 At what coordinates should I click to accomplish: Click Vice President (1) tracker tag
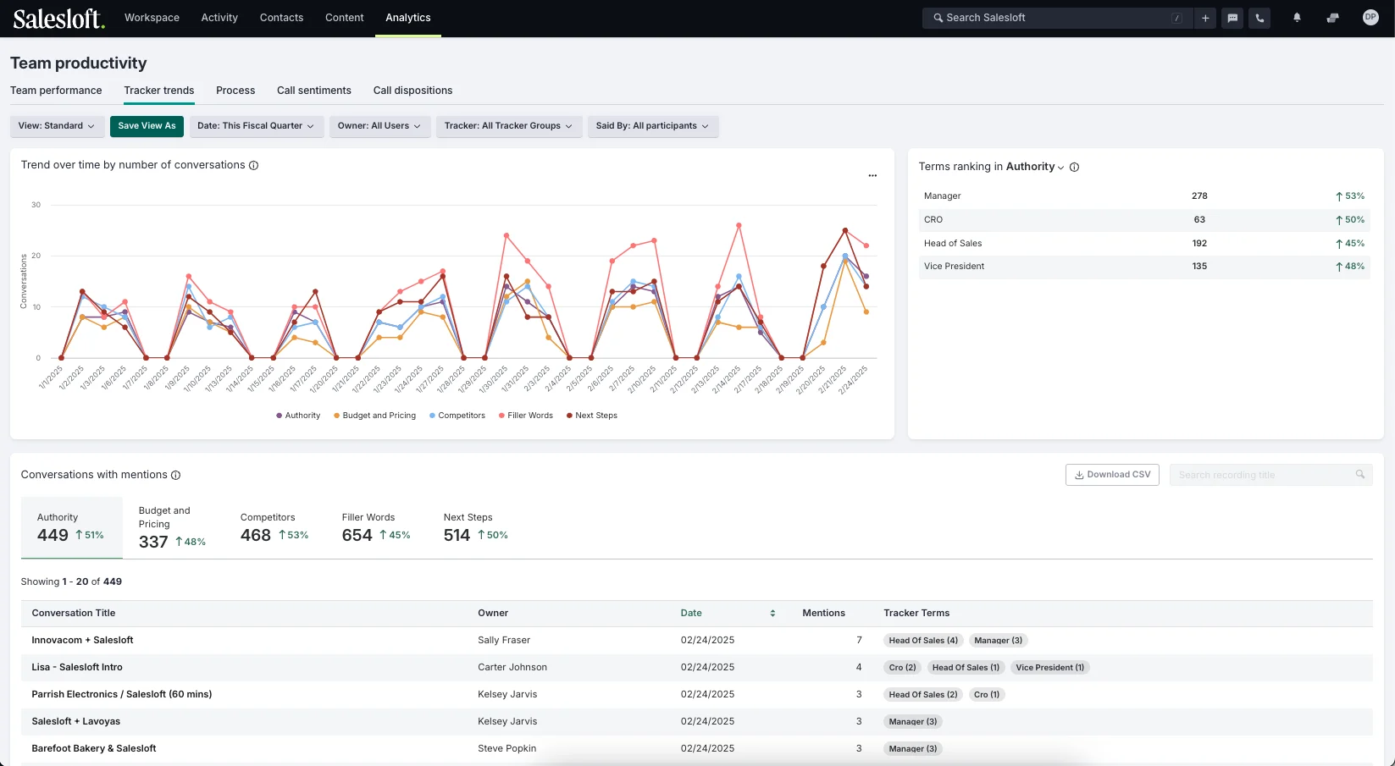(x=1050, y=668)
